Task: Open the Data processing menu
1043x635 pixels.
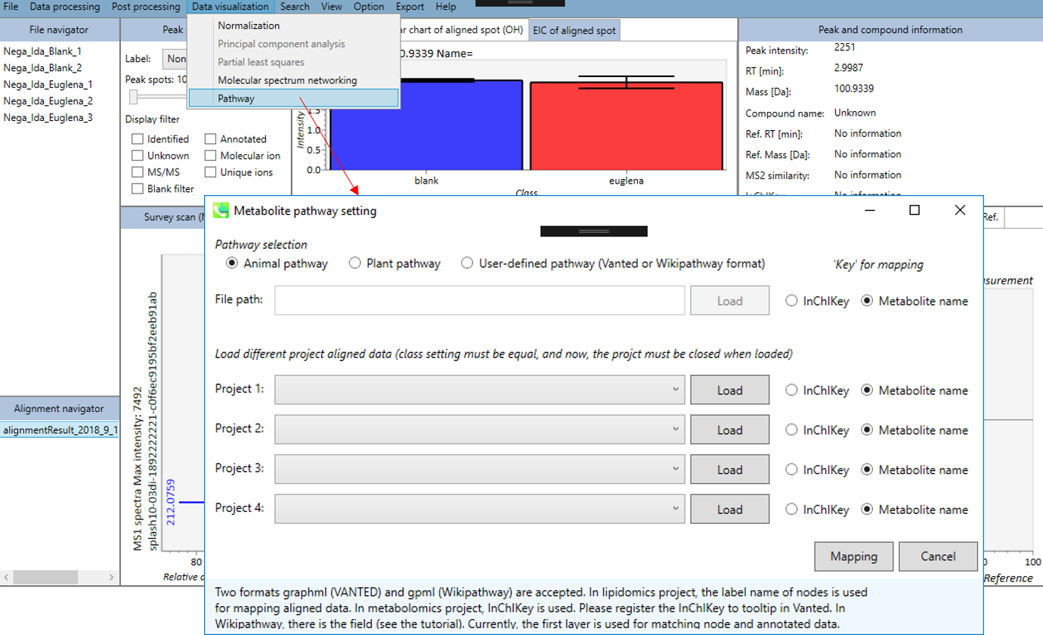Action: coord(65,7)
